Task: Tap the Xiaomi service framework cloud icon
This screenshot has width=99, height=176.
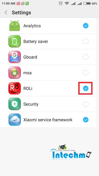Action: click(x=15, y=120)
